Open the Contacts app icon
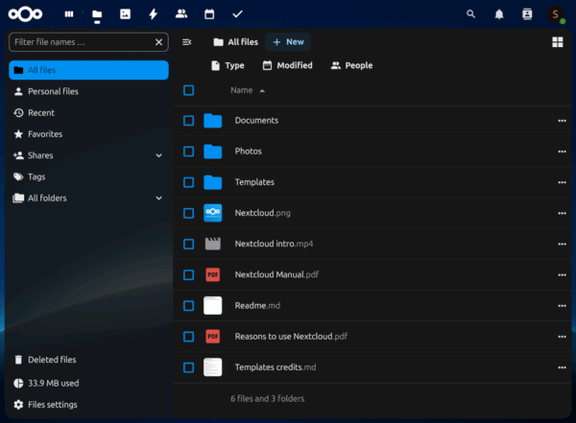Screen dimensions: 576x423 [x=181, y=14]
